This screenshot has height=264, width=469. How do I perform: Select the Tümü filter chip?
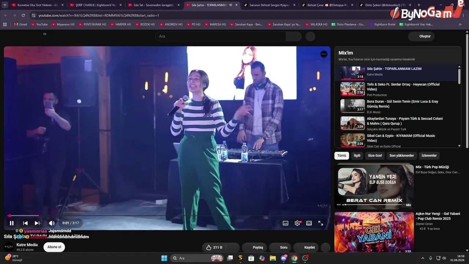(341, 155)
